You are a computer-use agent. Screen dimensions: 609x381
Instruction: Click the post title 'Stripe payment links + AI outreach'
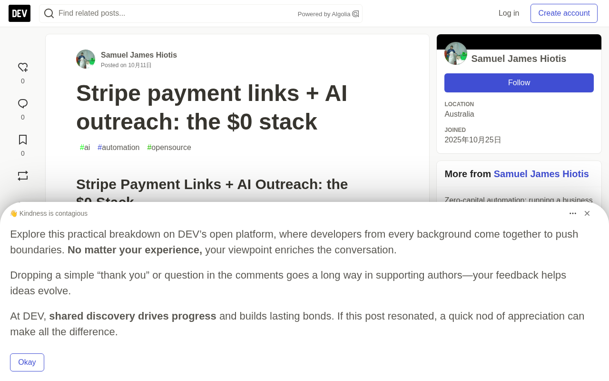(x=212, y=107)
